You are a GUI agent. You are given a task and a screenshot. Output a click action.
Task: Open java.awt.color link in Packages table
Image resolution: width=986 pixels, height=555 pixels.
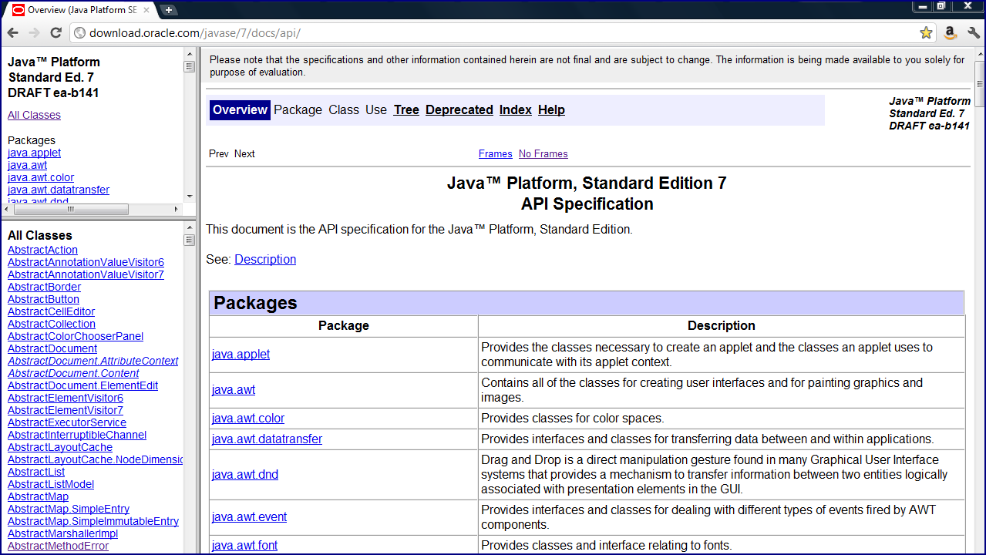pyautogui.click(x=248, y=419)
